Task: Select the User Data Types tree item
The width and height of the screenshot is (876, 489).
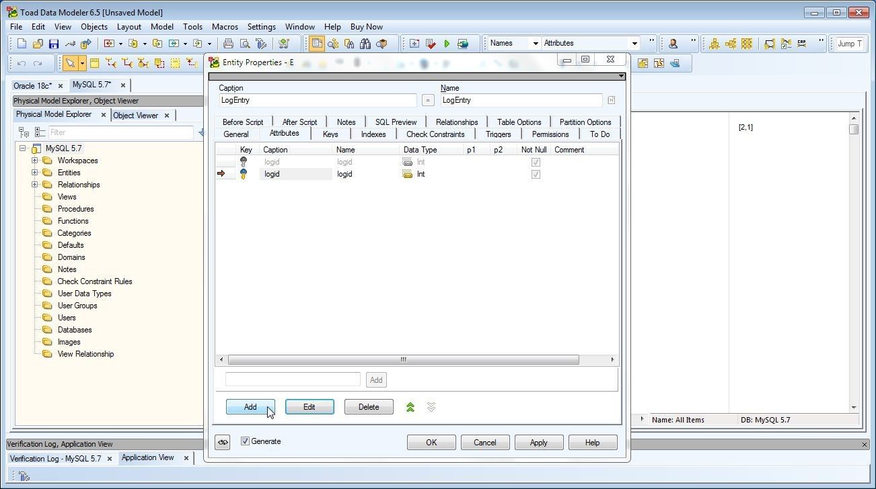Action: [x=85, y=294]
